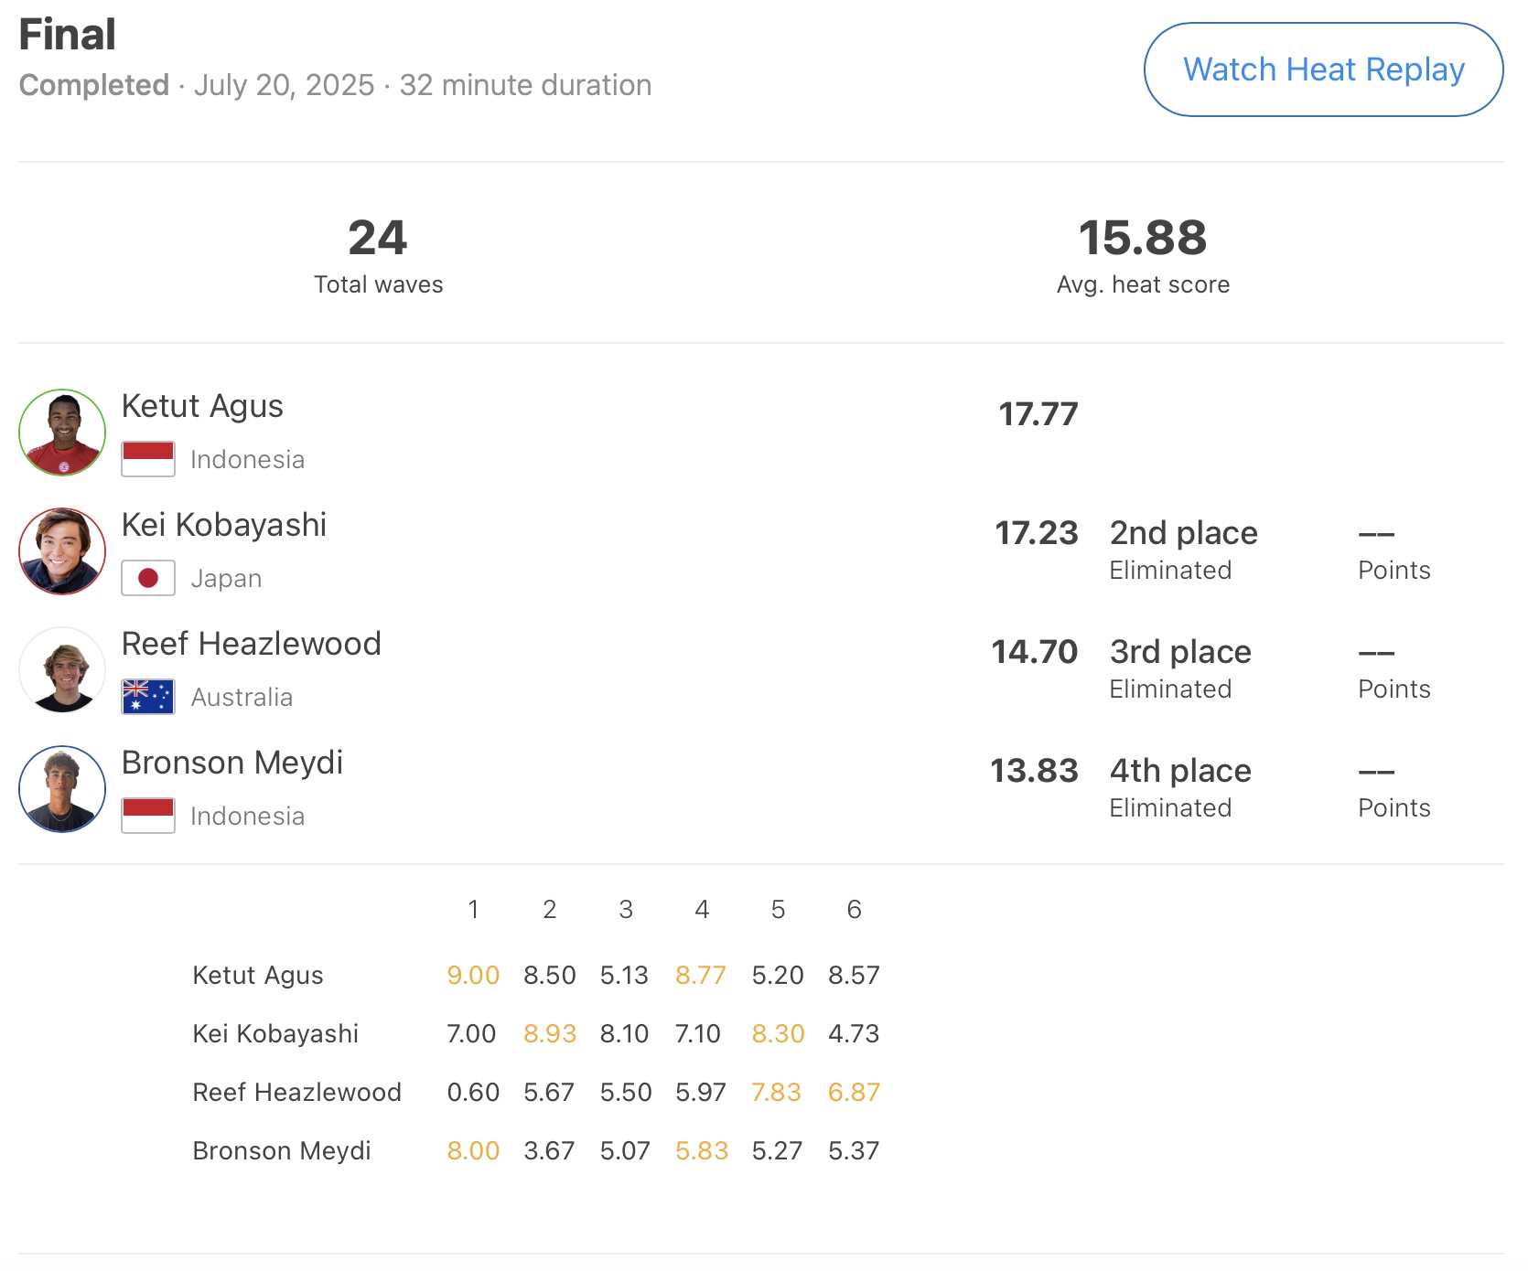The height and width of the screenshot is (1271, 1528).
Task: Open Ketut Agus's profile photo
Action: pyautogui.click(x=62, y=433)
